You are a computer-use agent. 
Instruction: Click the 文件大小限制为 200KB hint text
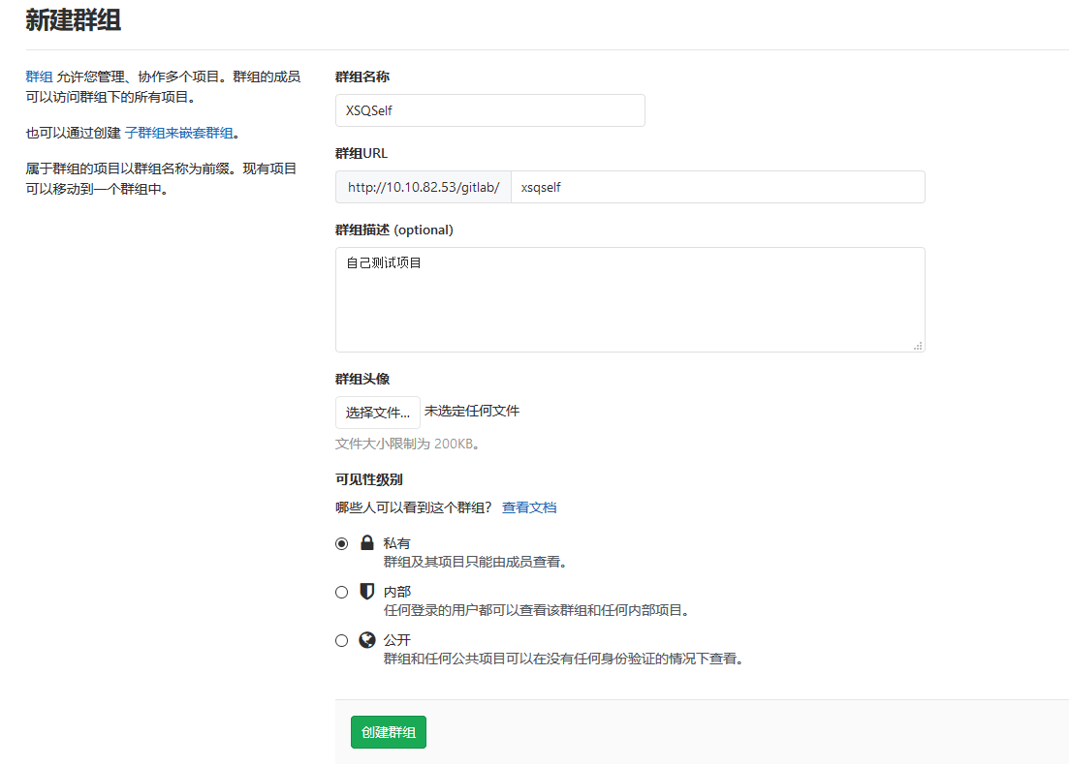409,444
